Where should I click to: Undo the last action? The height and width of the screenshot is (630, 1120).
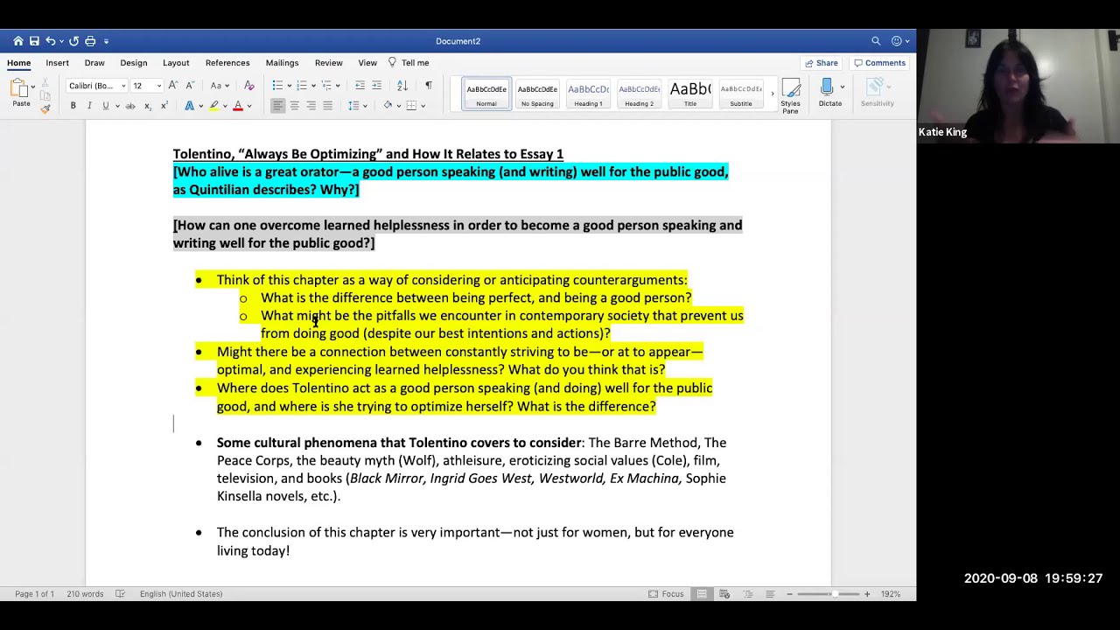click(x=51, y=41)
